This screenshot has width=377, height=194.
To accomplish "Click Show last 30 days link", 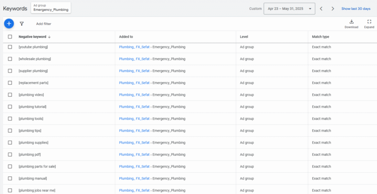I will coord(356,9).
